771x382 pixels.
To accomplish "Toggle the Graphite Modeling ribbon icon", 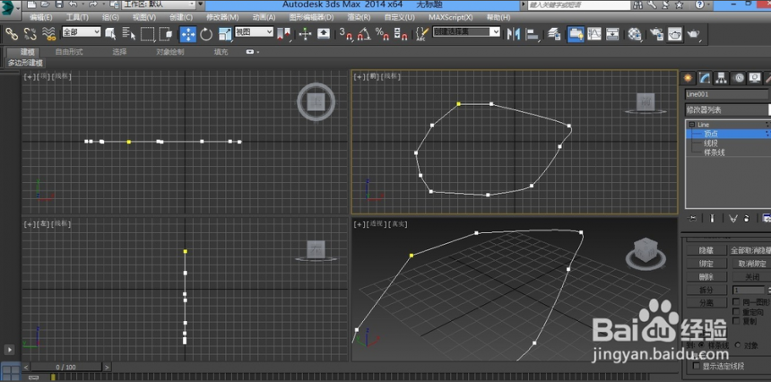I will click(576, 34).
